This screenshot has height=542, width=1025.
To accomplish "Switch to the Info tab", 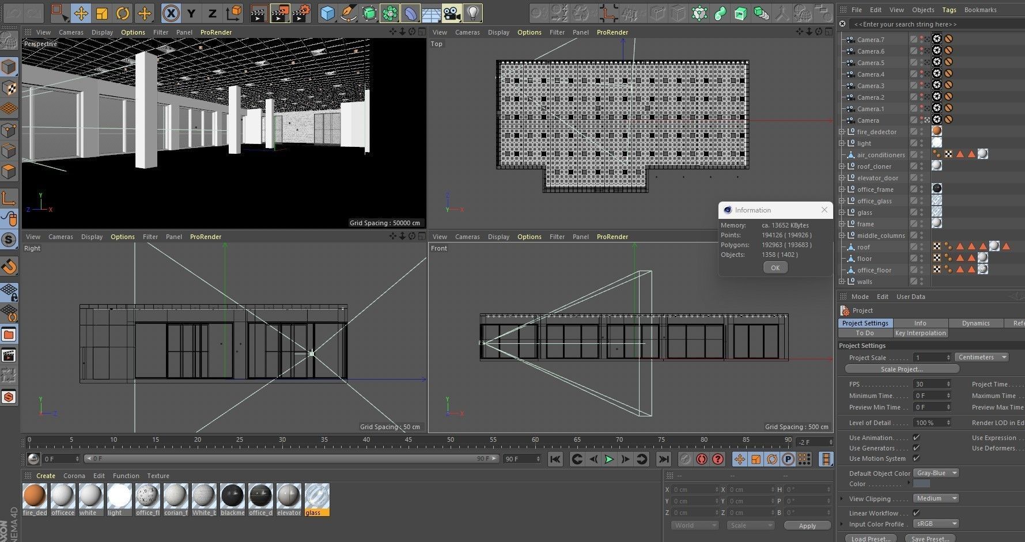I will tap(920, 323).
